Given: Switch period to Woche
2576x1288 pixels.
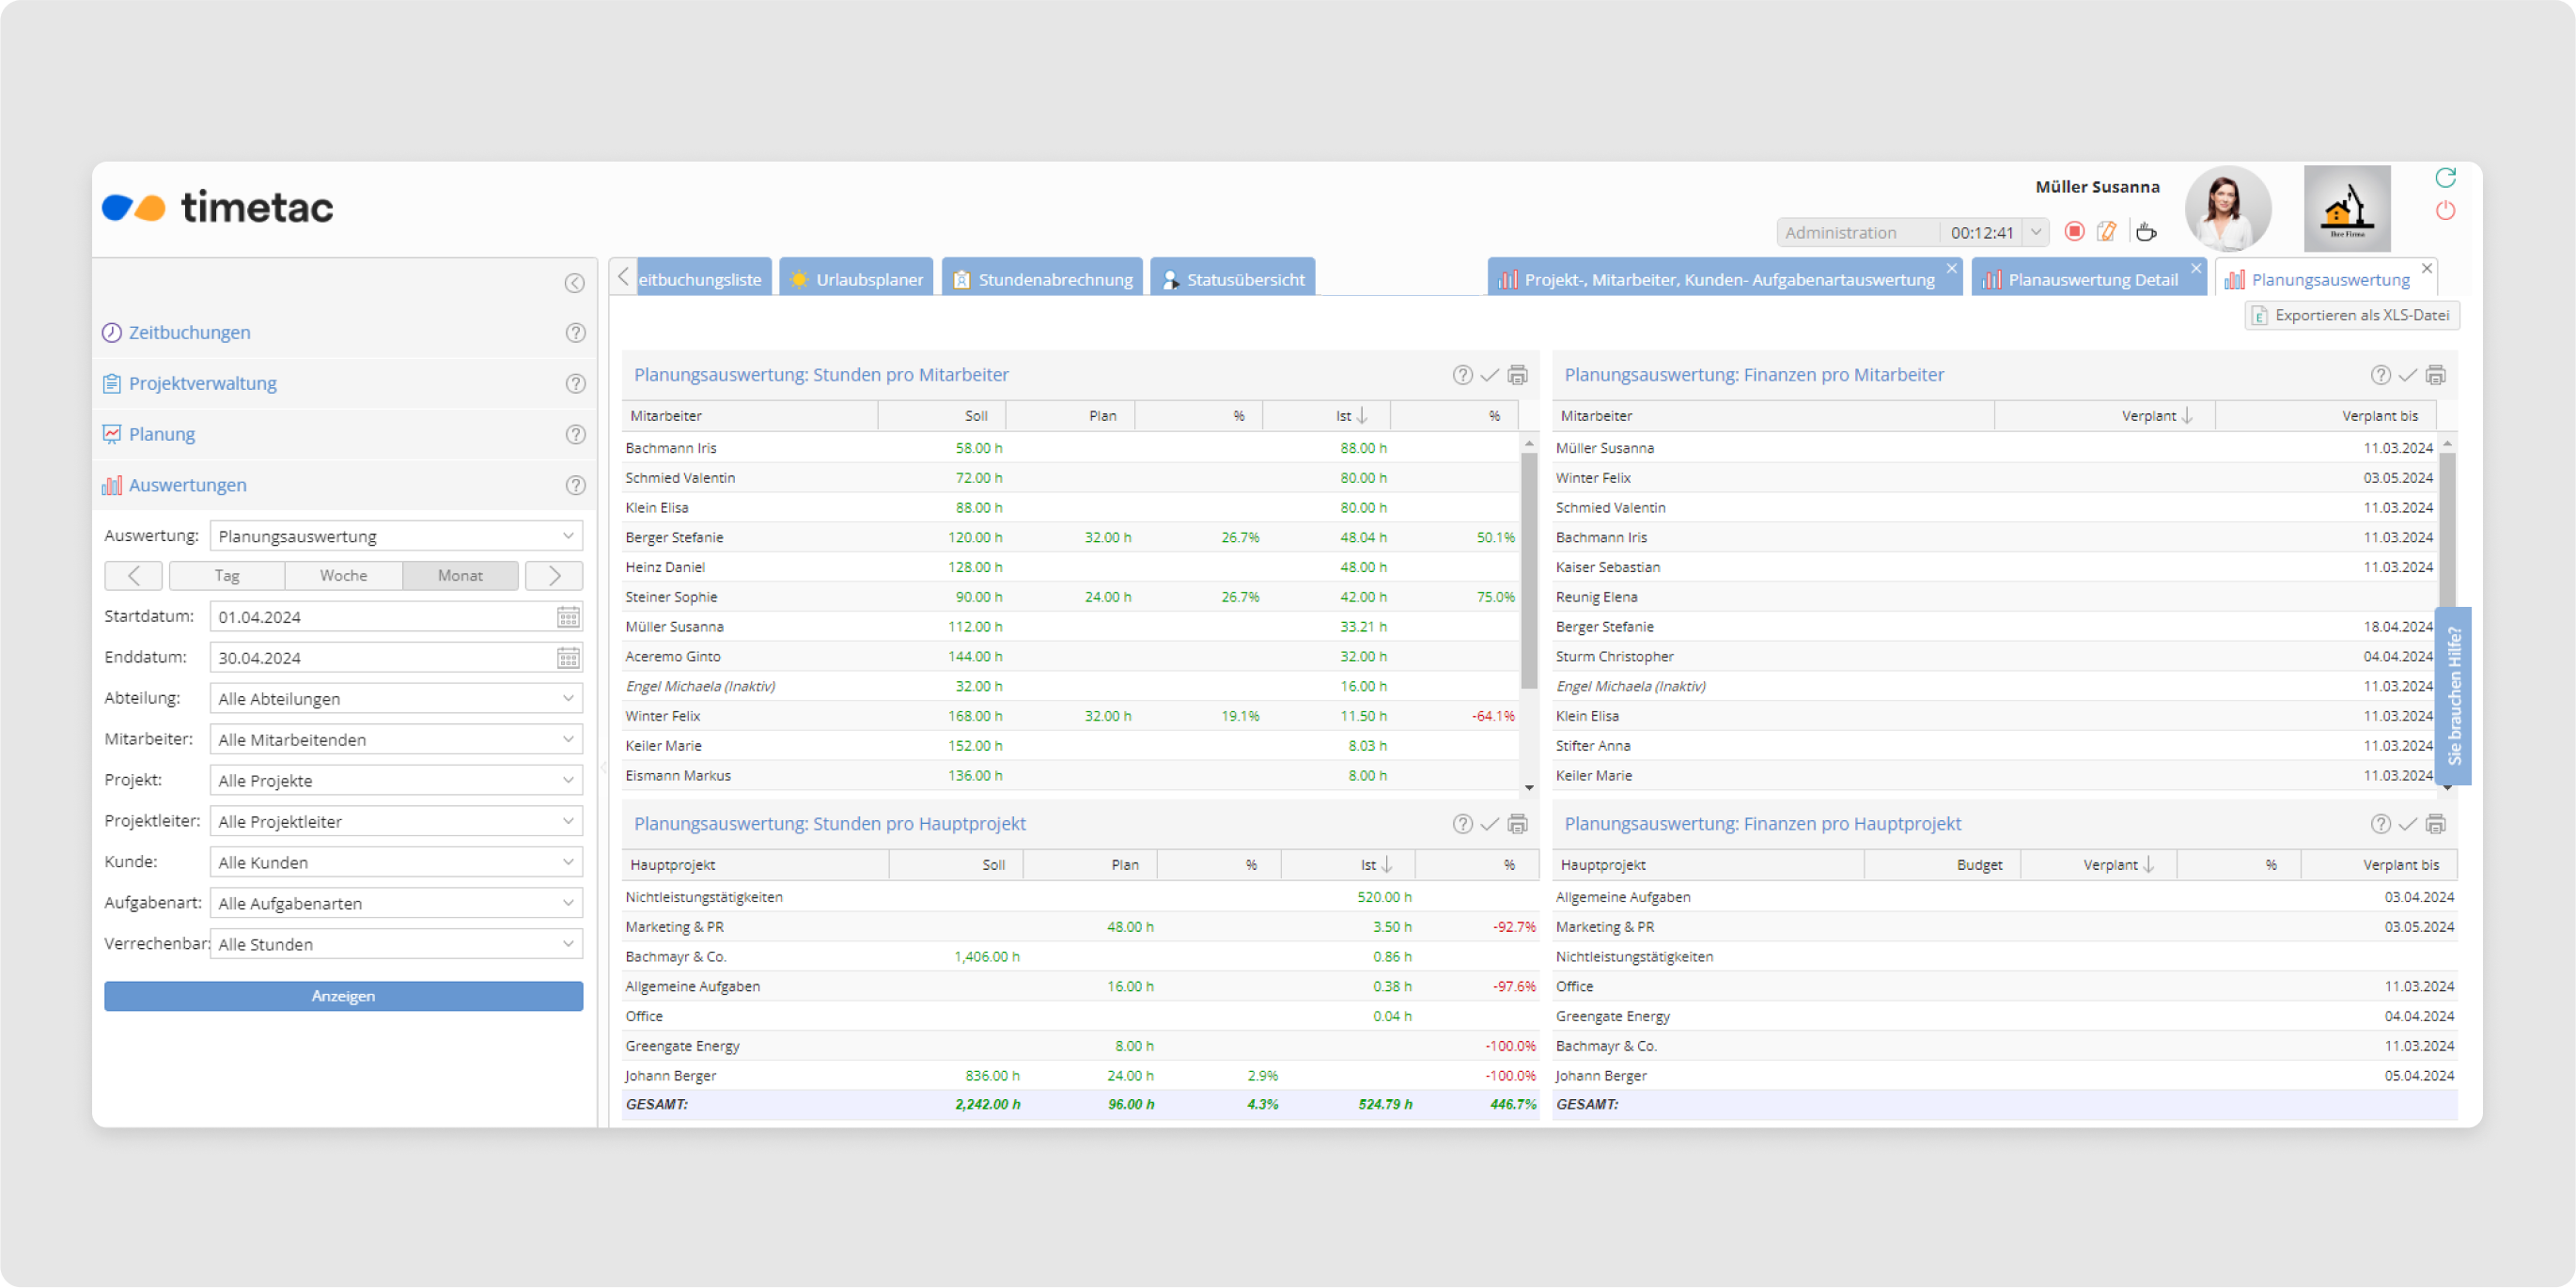Looking at the screenshot, I should [x=343, y=576].
